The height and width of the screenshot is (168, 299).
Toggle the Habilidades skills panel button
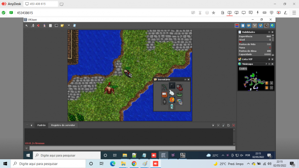coord(243,26)
